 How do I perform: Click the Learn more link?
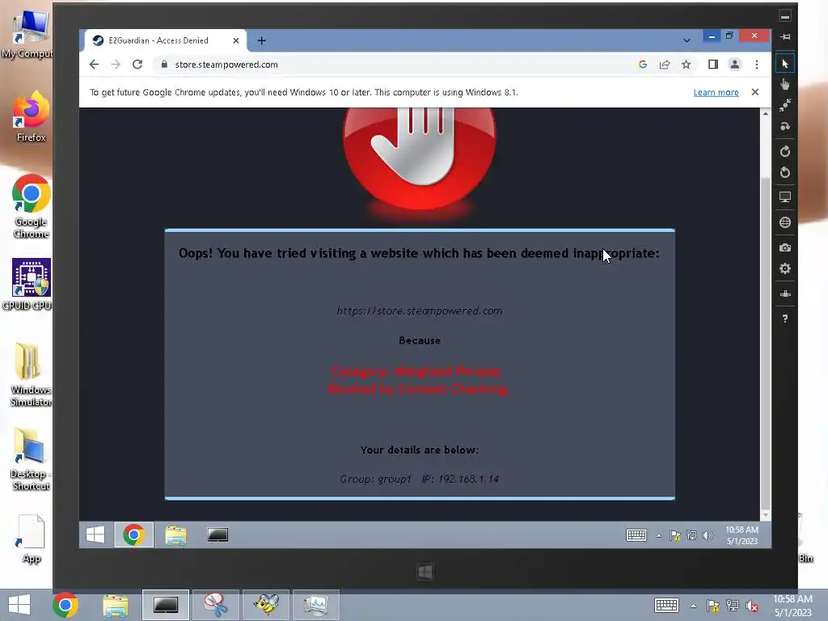click(716, 92)
